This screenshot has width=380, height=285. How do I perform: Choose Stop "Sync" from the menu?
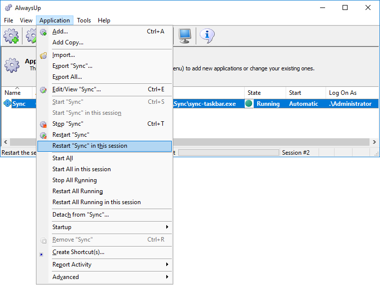pyautogui.click(x=105, y=124)
